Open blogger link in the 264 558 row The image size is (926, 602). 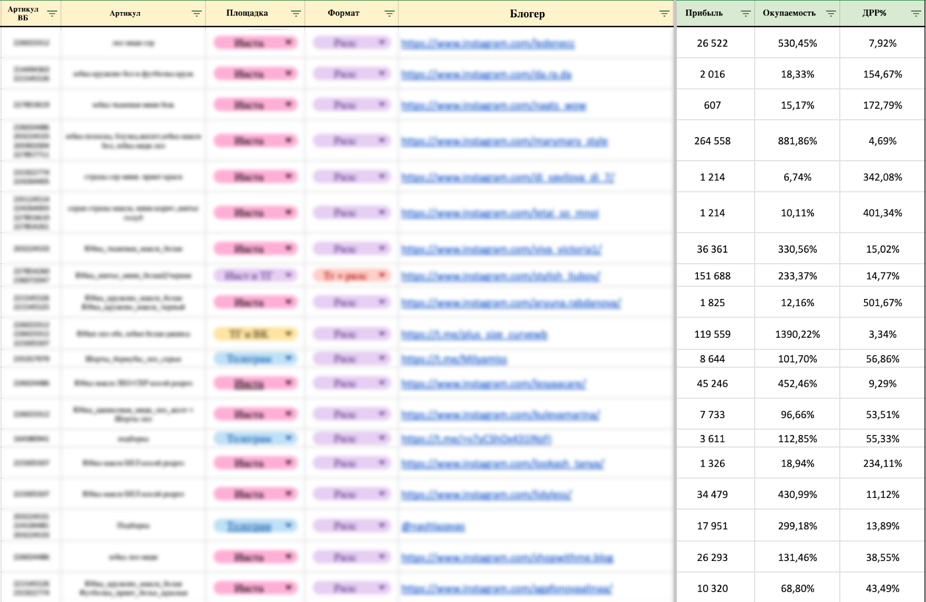pyautogui.click(x=504, y=142)
